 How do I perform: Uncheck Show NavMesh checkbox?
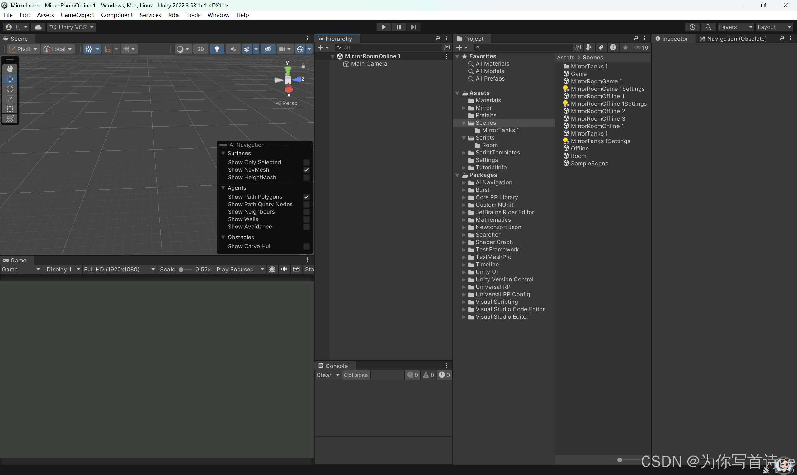coord(306,170)
